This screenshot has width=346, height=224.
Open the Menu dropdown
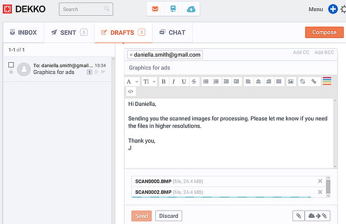coord(316,10)
